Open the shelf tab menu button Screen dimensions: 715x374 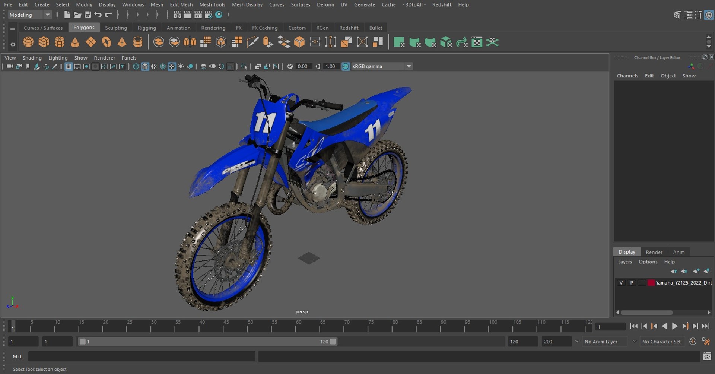click(13, 28)
